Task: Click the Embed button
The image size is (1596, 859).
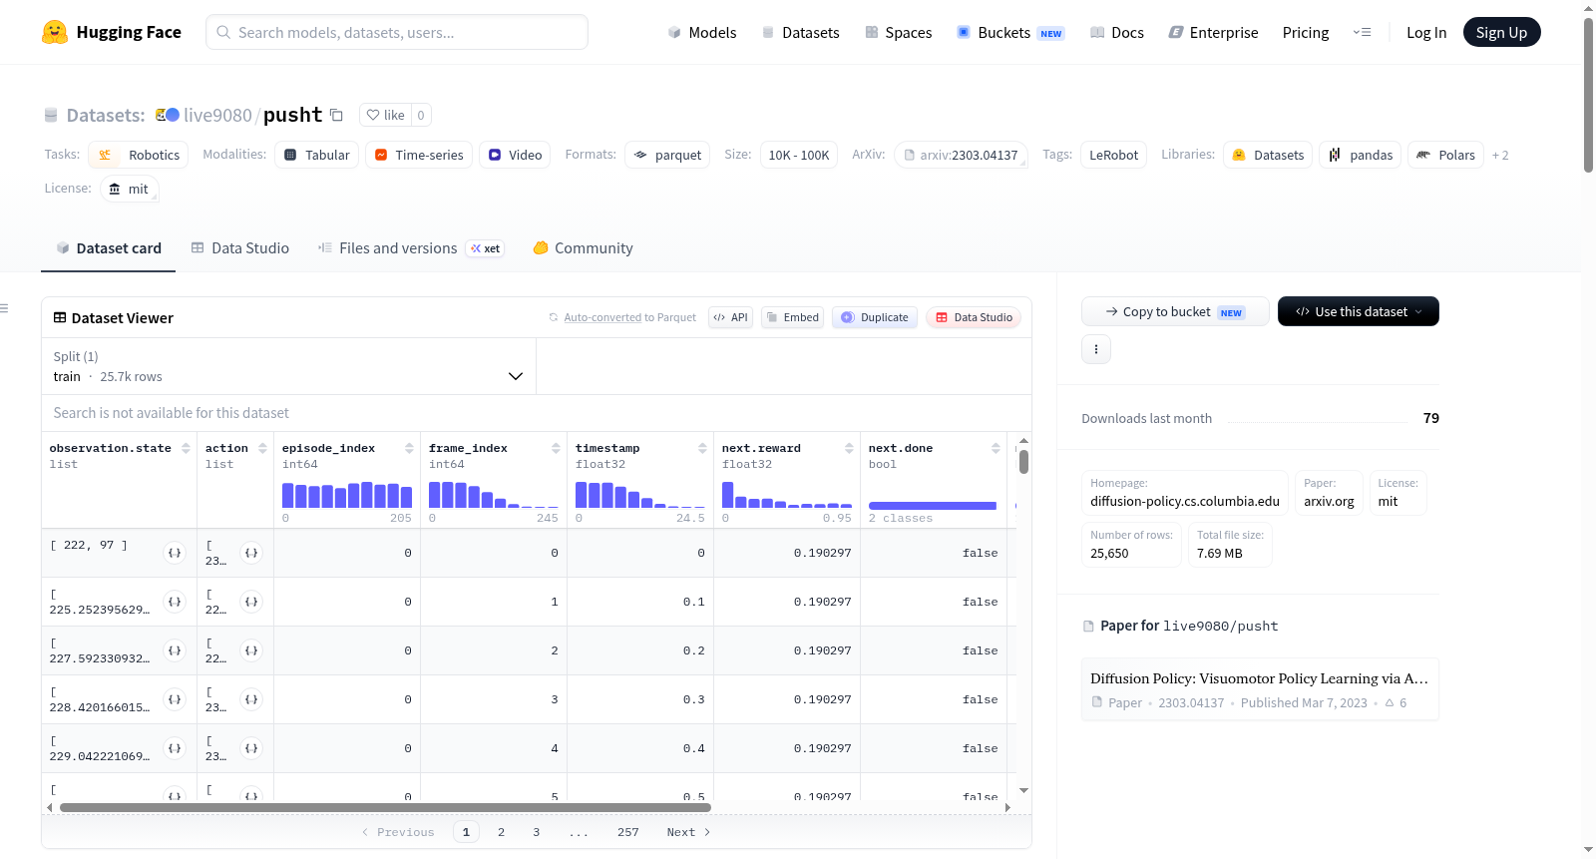Action: (792, 317)
